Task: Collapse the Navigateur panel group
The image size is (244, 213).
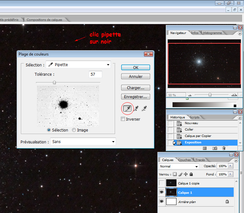Action: pos(235,28)
